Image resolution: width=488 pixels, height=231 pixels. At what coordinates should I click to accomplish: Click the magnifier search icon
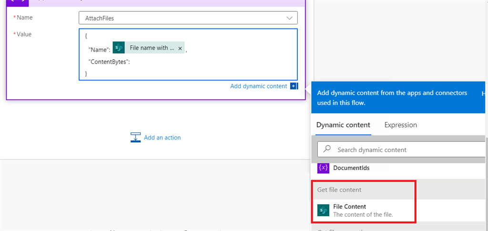click(327, 149)
